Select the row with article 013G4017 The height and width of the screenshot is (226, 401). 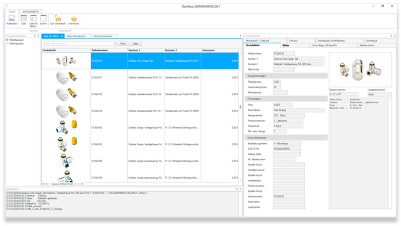point(140,77)
